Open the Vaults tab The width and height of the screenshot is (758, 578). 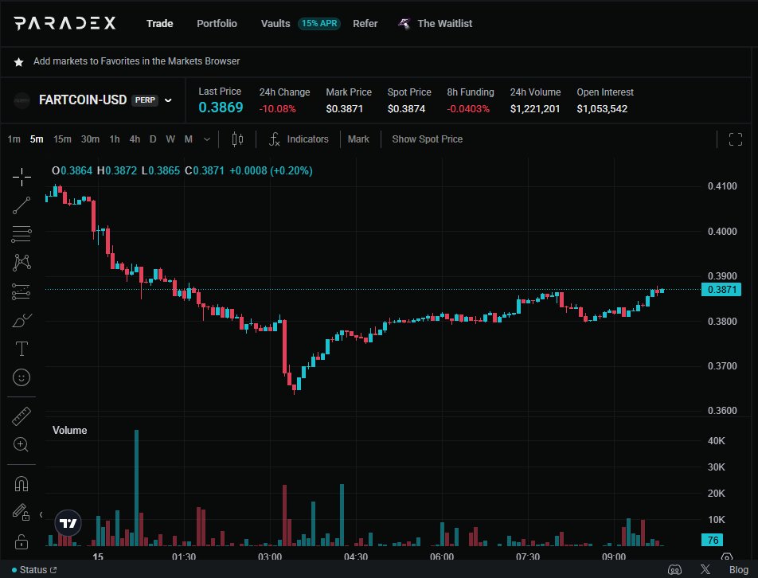pos(275,23)
